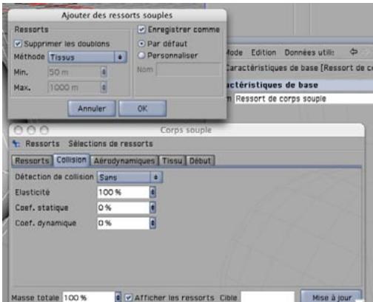Click the Cible input field

[x=268, y=297]
